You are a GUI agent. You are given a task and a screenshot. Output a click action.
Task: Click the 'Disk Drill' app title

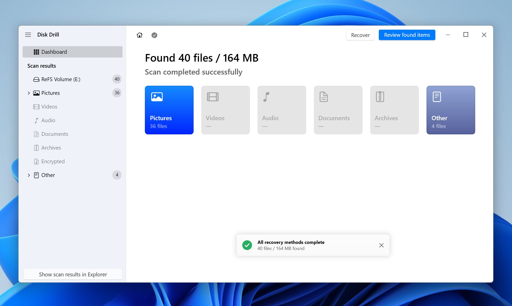pyautogui.click(x=48, y=35)
